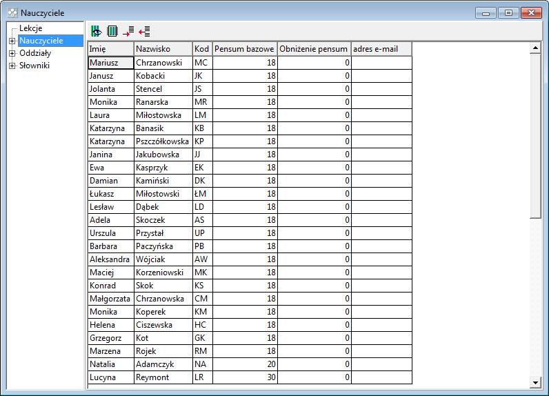The image size is (549, 396).
Task: Select the cell Urszula
Action: [110, 233]
